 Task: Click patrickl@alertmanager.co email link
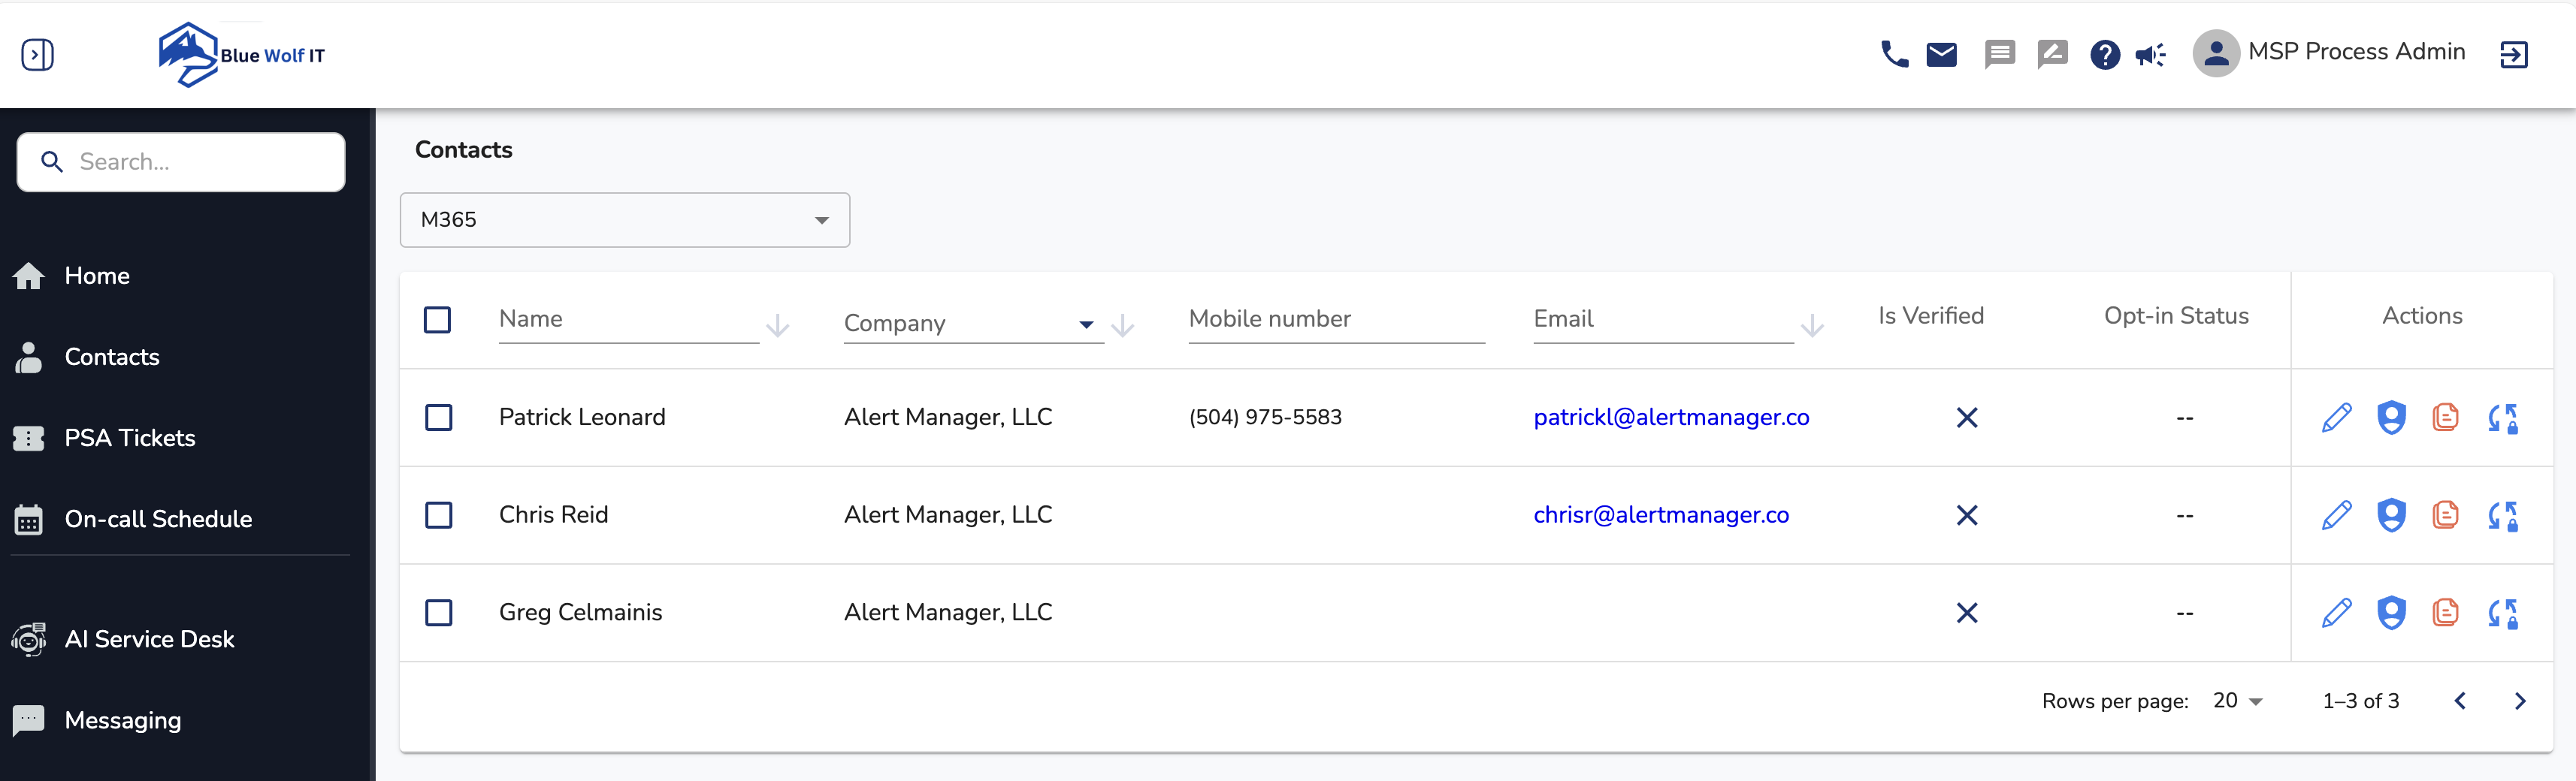click(1671, 418)
